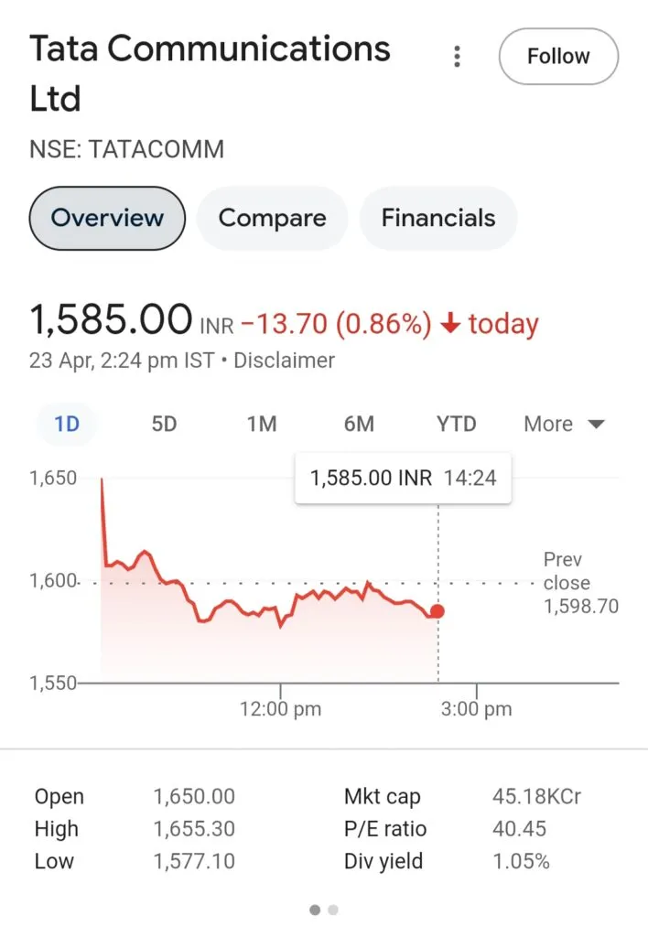648x937 pixels.
Task: Choose the YTD time range
Action: pos(456,424)
